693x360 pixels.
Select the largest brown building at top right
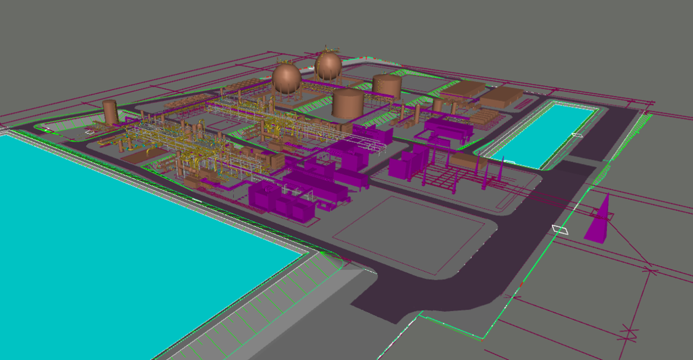[463, 88]
